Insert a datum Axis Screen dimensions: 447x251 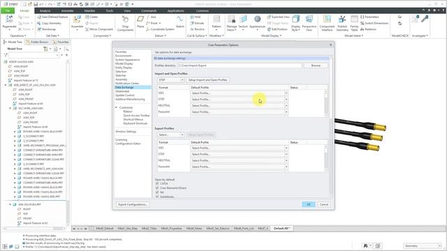[x=151, y=17]
